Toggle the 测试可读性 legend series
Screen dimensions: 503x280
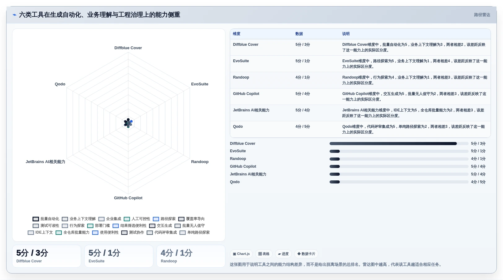pos(46,226)
